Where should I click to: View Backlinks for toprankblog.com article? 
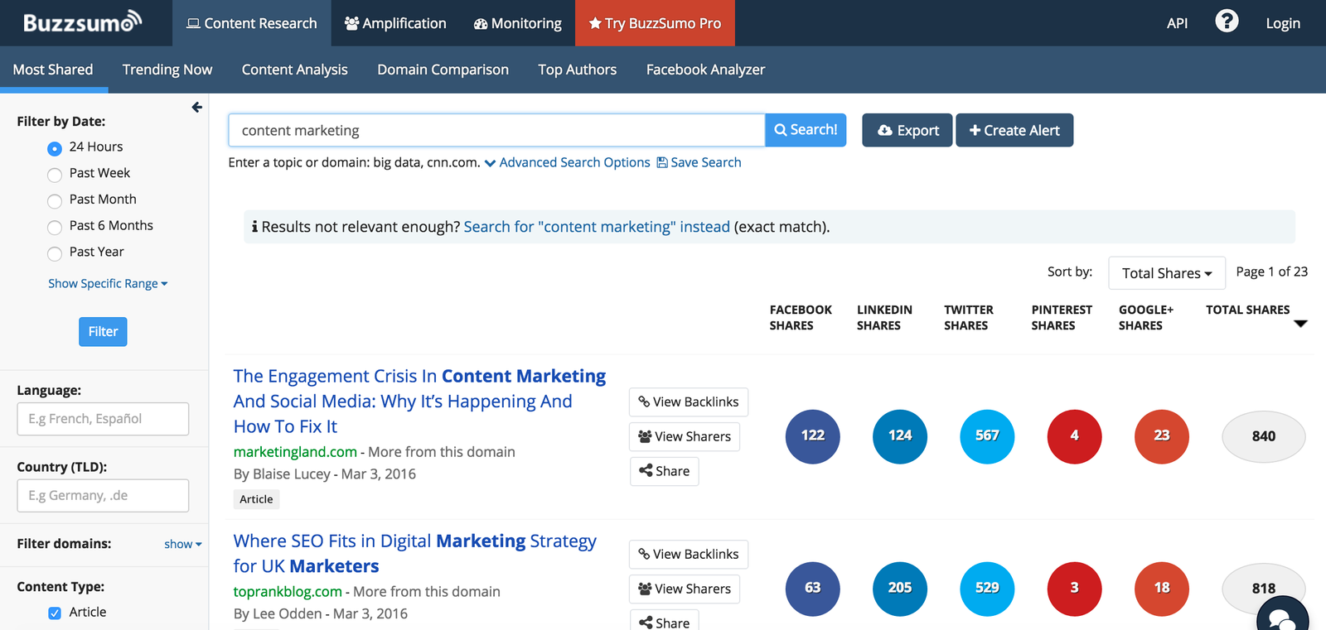click(689, 554)
